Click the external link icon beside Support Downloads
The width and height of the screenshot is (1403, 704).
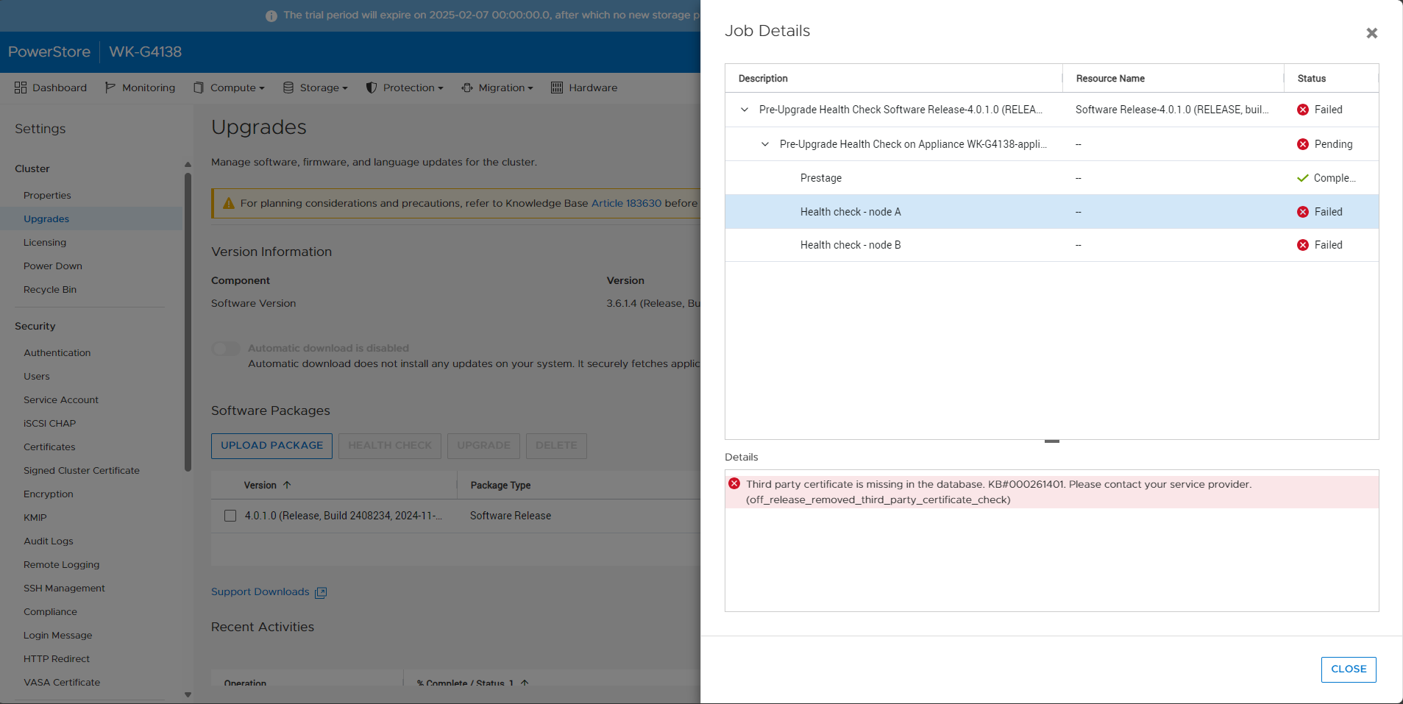[321, 592]
